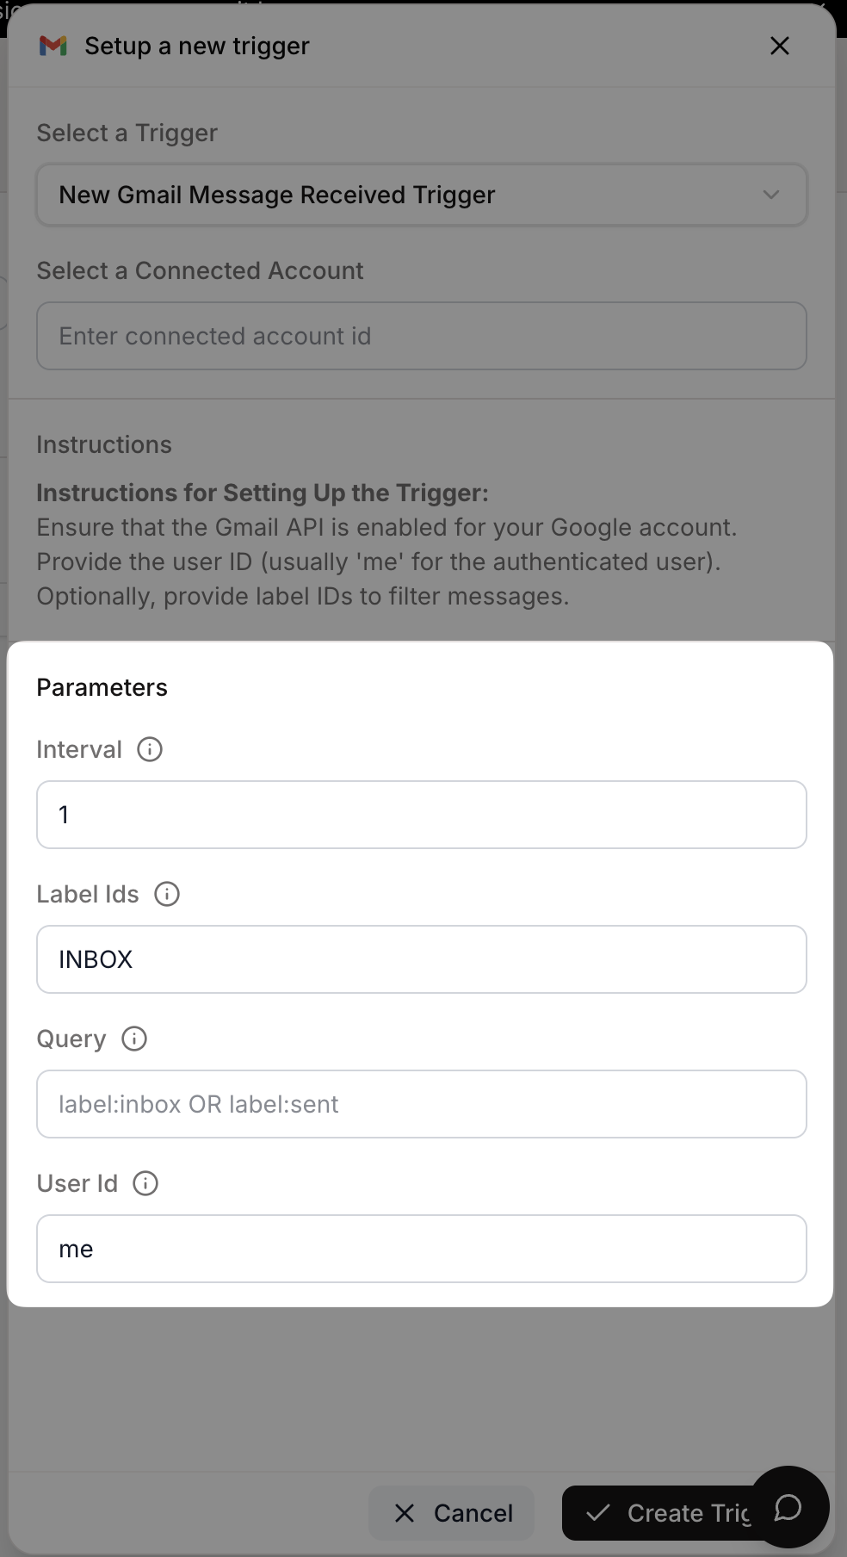Image resolution: width=847 pixels, height=1557 pixels.
Task: Click the Label Ids field containing INBOX
Action: tap(421, 959)
